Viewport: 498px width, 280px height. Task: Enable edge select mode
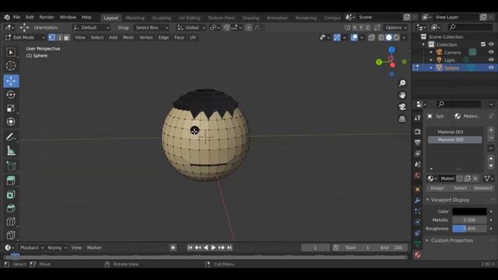coord(59,37)
